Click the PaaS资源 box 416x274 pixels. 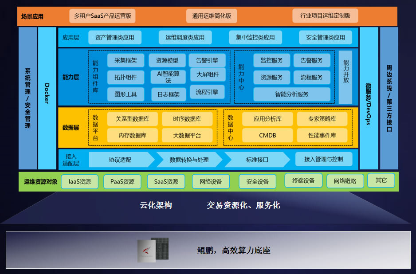pos(122,182)
